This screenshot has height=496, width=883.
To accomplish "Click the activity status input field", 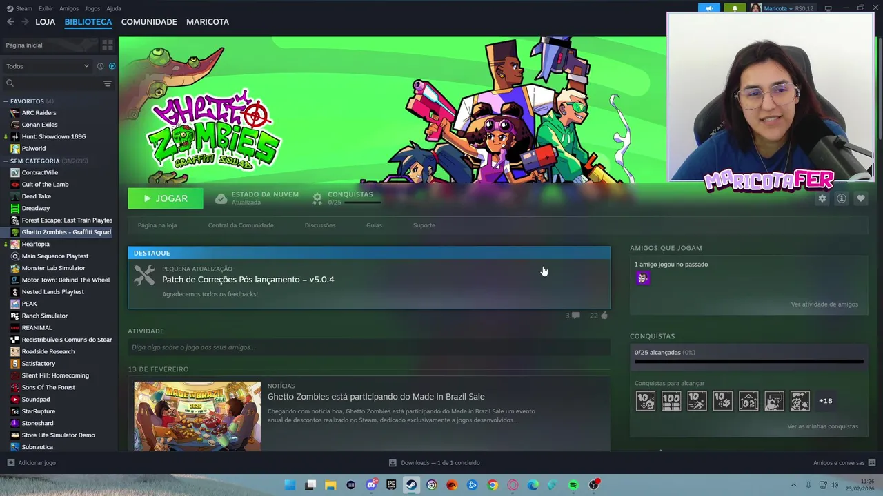I will 369,347.
